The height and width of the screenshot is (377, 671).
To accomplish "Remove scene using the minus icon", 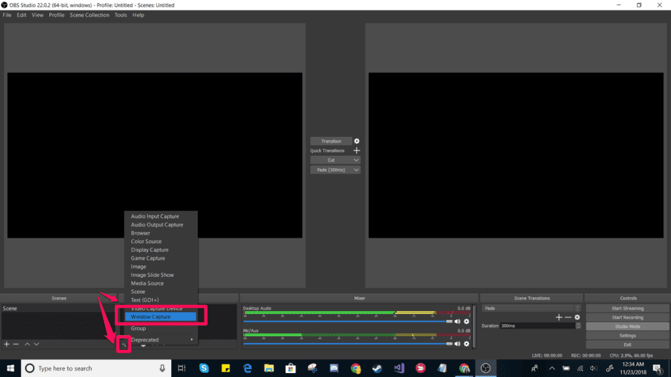I will [16, 344].
